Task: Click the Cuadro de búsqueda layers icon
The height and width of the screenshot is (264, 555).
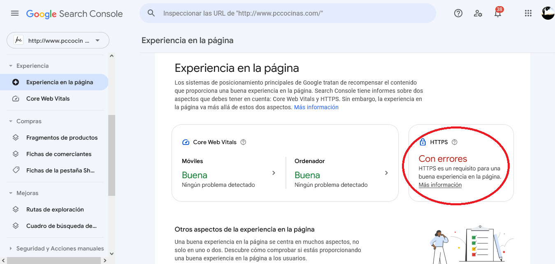Action: coord(16,226)
